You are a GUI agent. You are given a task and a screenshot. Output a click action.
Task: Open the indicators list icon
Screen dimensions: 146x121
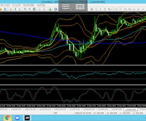click(50, 9)
